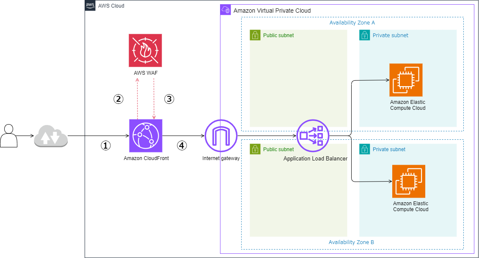Click the Public subnet lock icon in Zone B

[255, 149]
